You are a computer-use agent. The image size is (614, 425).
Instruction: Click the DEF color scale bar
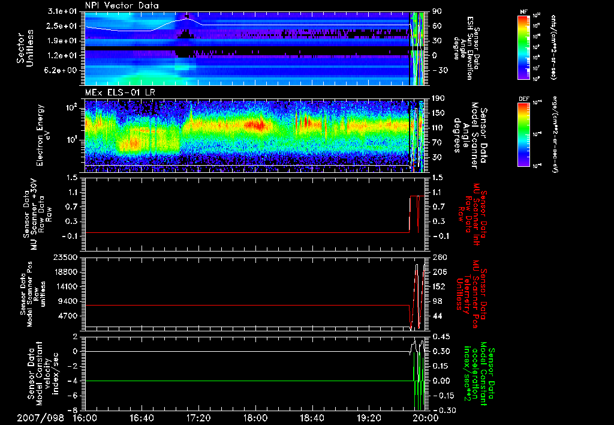tap(523, 134)
